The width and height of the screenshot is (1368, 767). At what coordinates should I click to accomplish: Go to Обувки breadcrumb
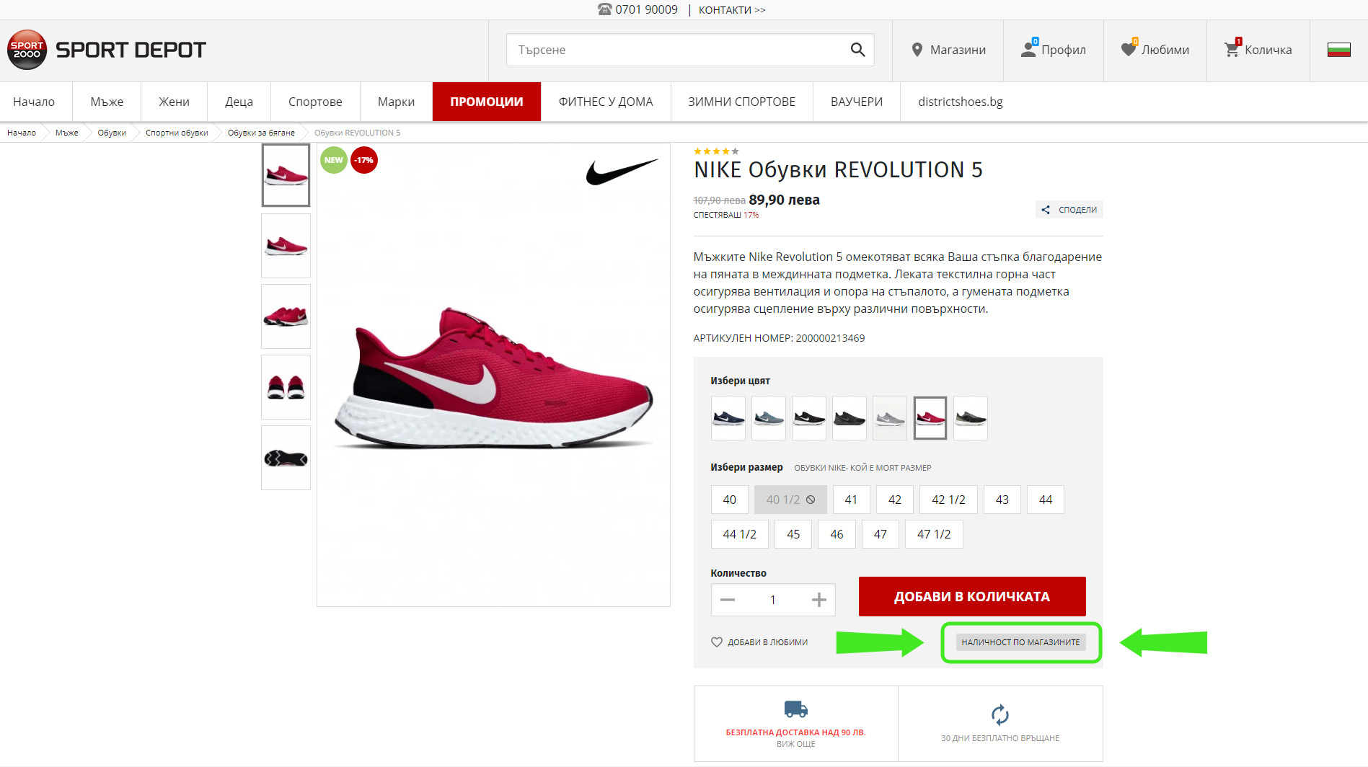tap(112, 133)
